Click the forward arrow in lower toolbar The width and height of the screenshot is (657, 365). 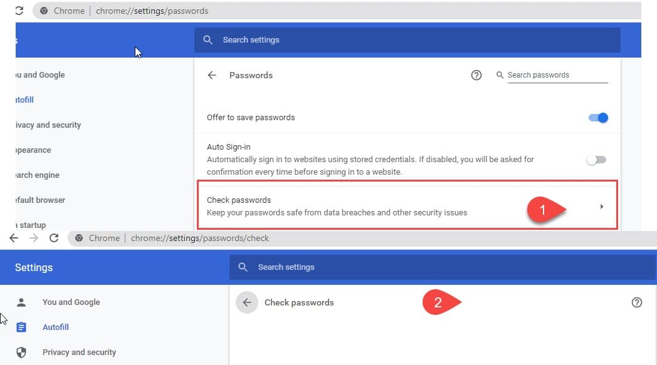[34, 238]
